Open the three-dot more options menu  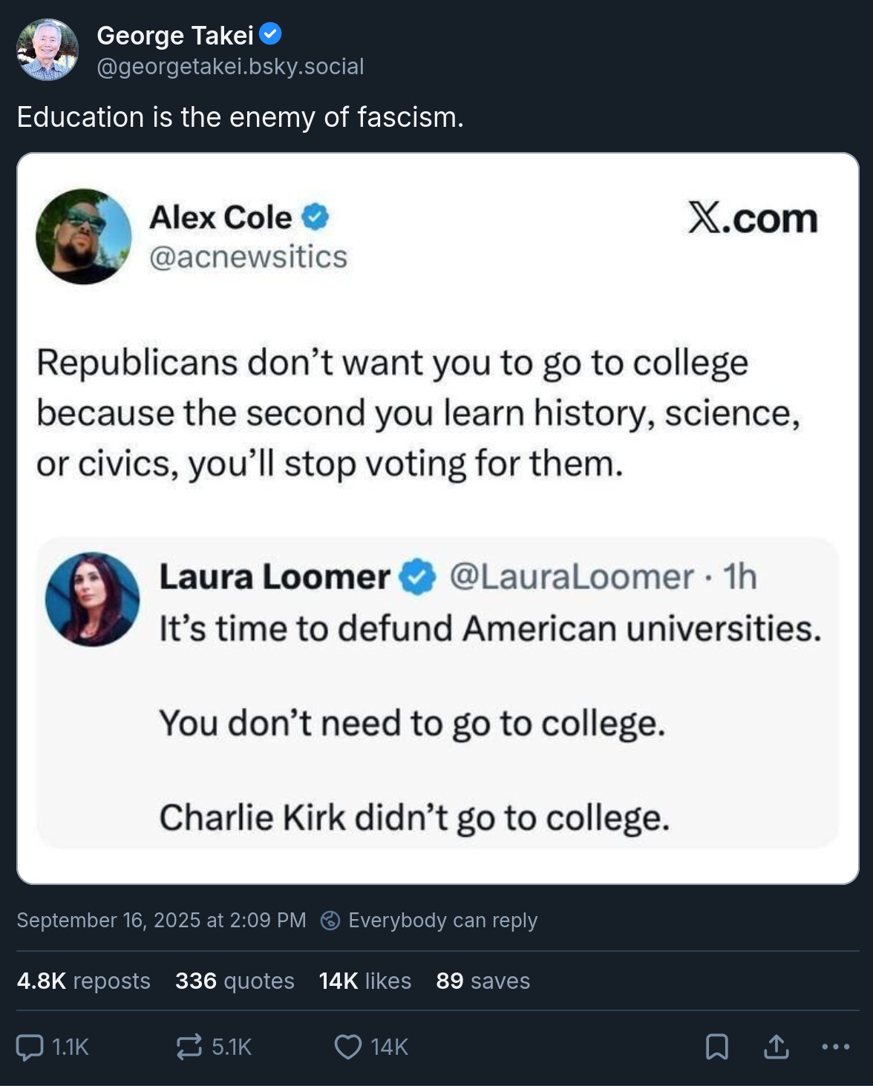coord(834,1048)
